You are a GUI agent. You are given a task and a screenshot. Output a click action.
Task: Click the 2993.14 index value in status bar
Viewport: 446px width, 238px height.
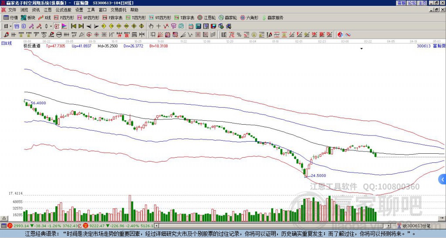(x=21, y=226)
